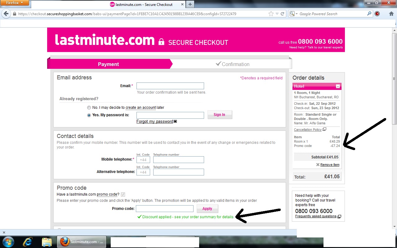The image size is (397, 248).
Task: Open the 'Forgot my password' link
Action: pyautogui.click(x=155, y=122)
